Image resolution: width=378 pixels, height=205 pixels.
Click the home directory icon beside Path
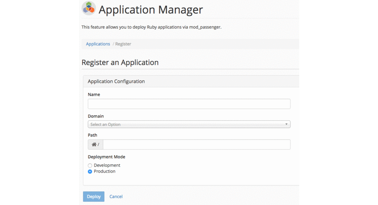[94, 145]
